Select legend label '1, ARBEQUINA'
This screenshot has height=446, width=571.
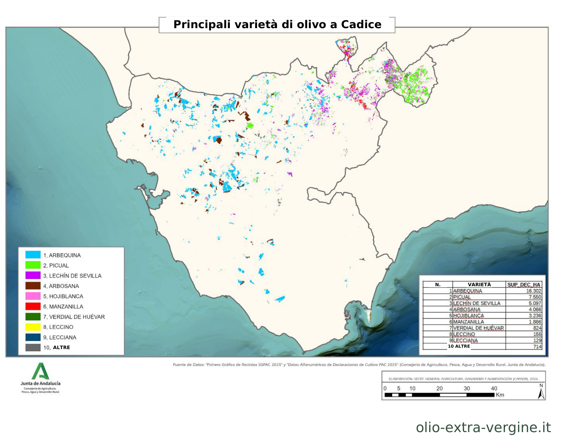click(x=62, y=255)
